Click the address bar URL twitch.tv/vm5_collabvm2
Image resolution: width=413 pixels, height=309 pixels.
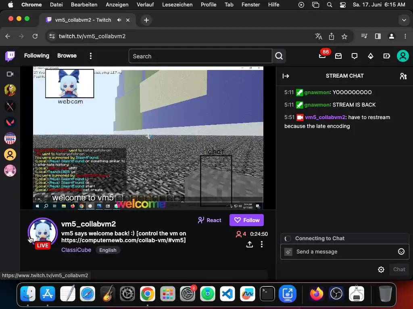(92, 36)
